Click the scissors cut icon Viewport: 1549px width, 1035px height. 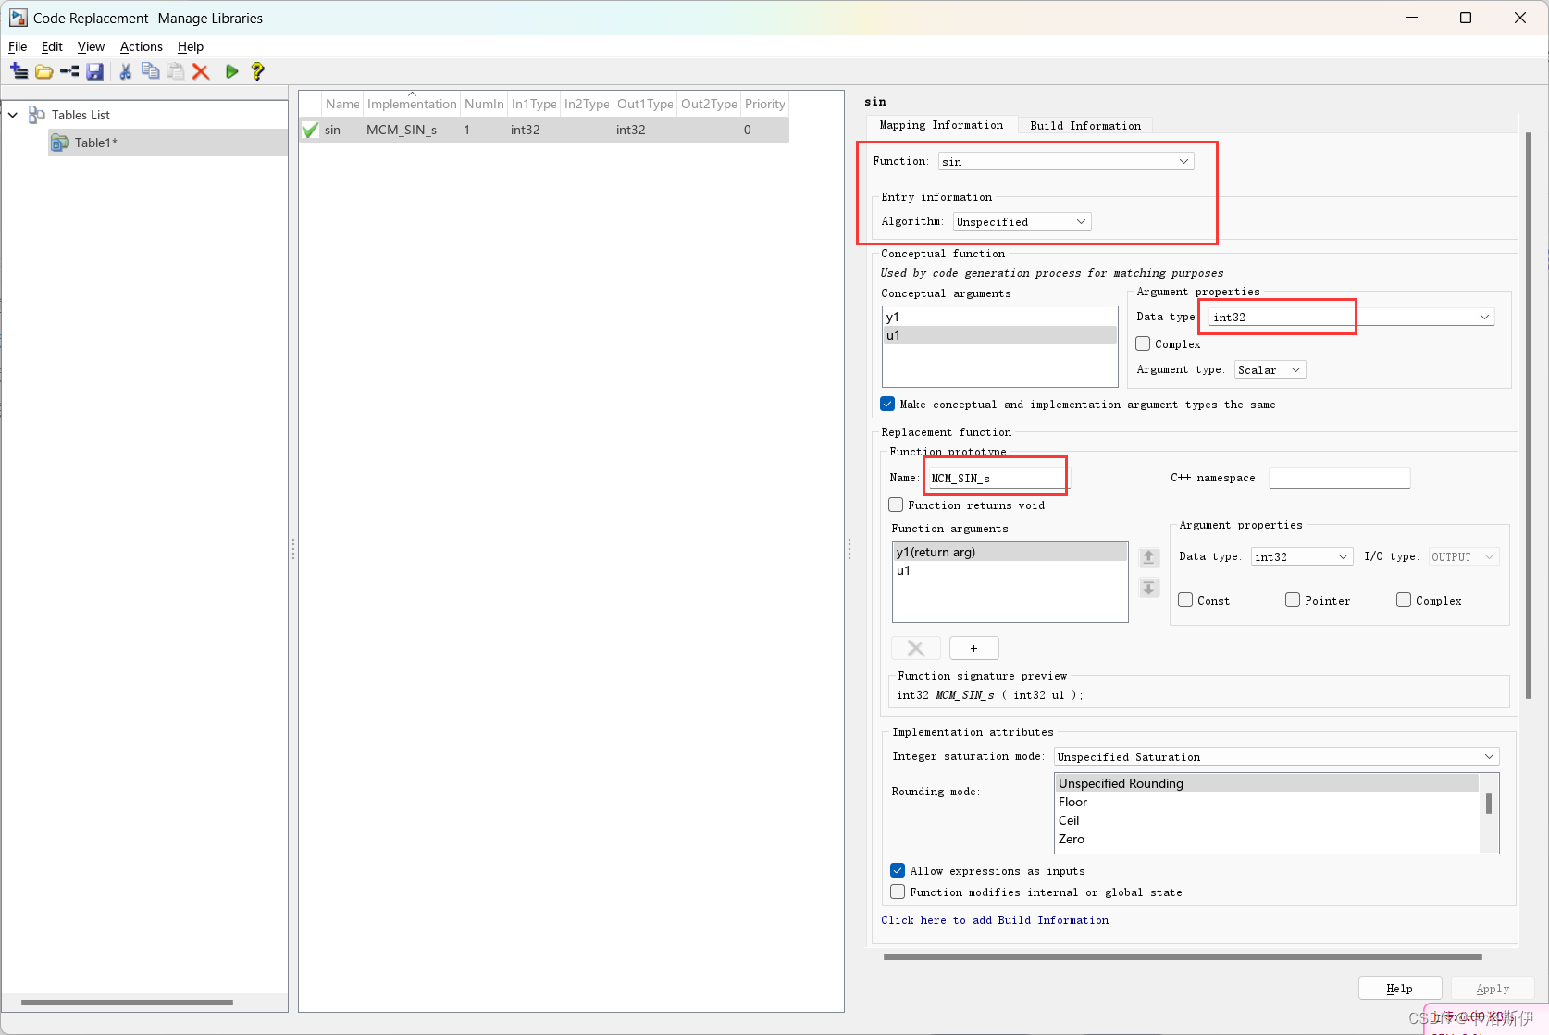pyautogui.click(x=125, y=71)
